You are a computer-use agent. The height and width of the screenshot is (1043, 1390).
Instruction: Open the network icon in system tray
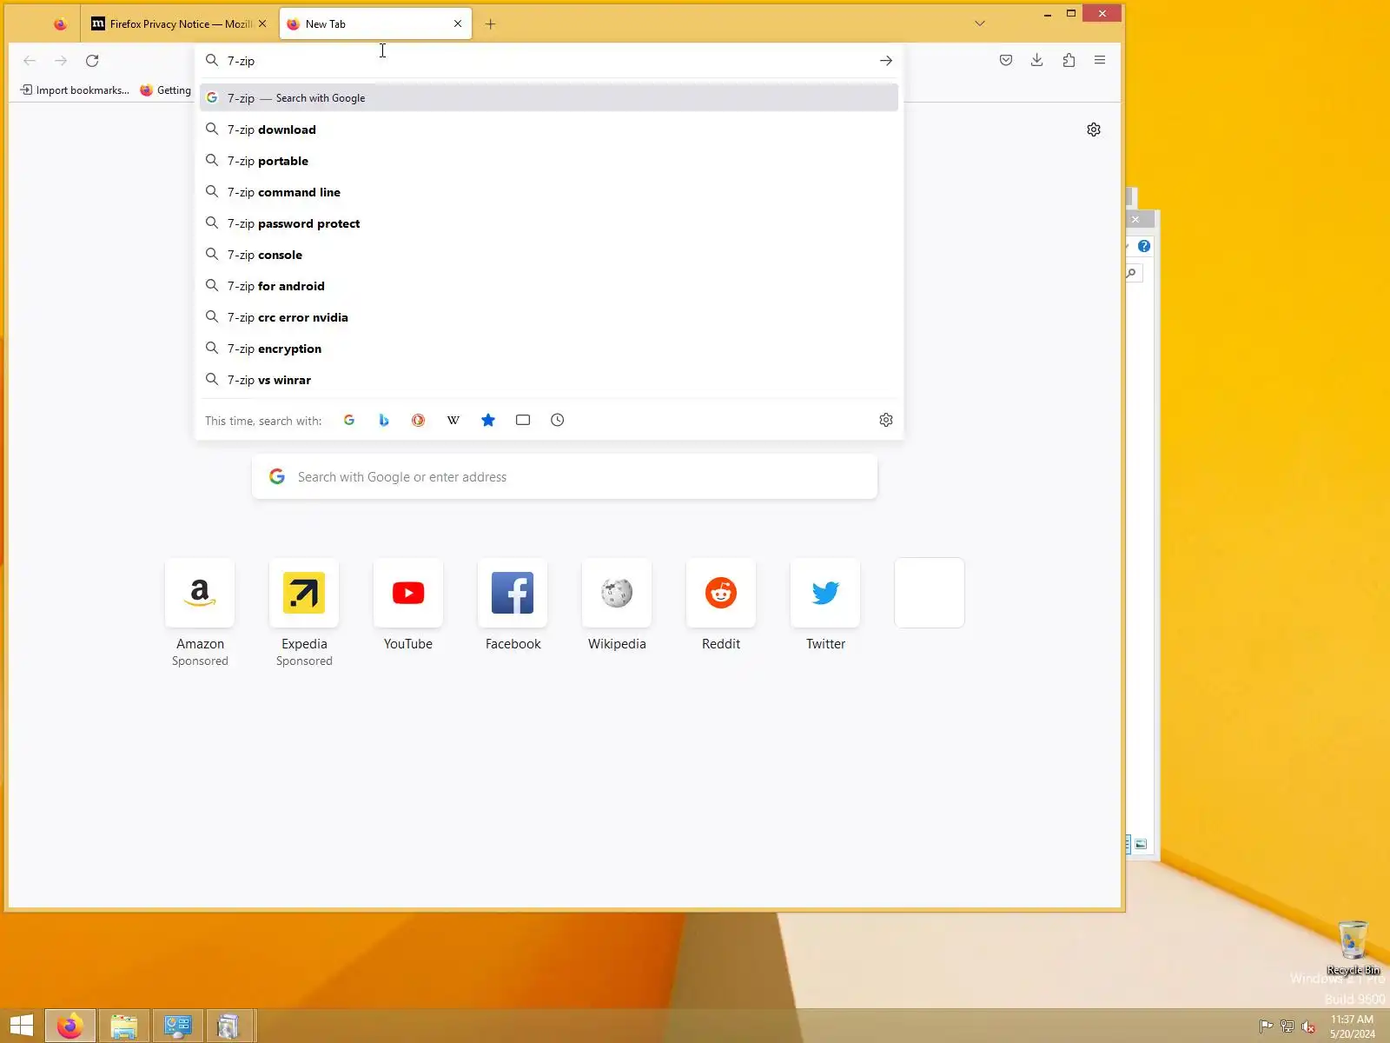click(1287, 1026)
